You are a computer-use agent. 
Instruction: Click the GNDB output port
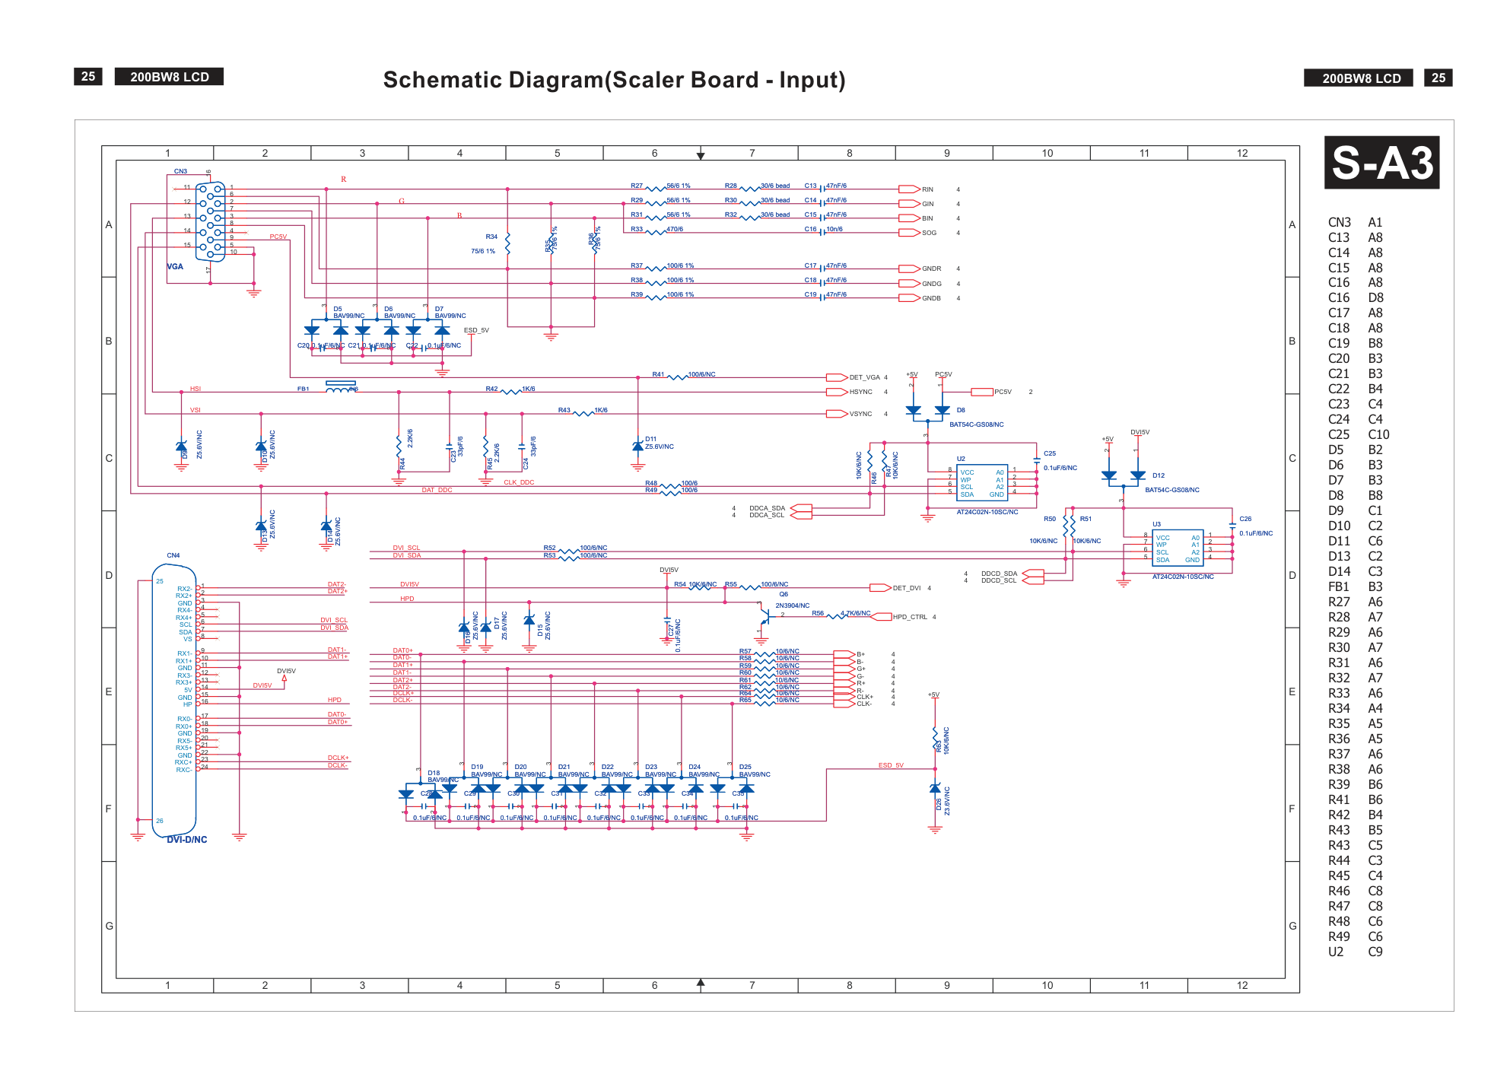pyautogui.click(x=910, y=298)
